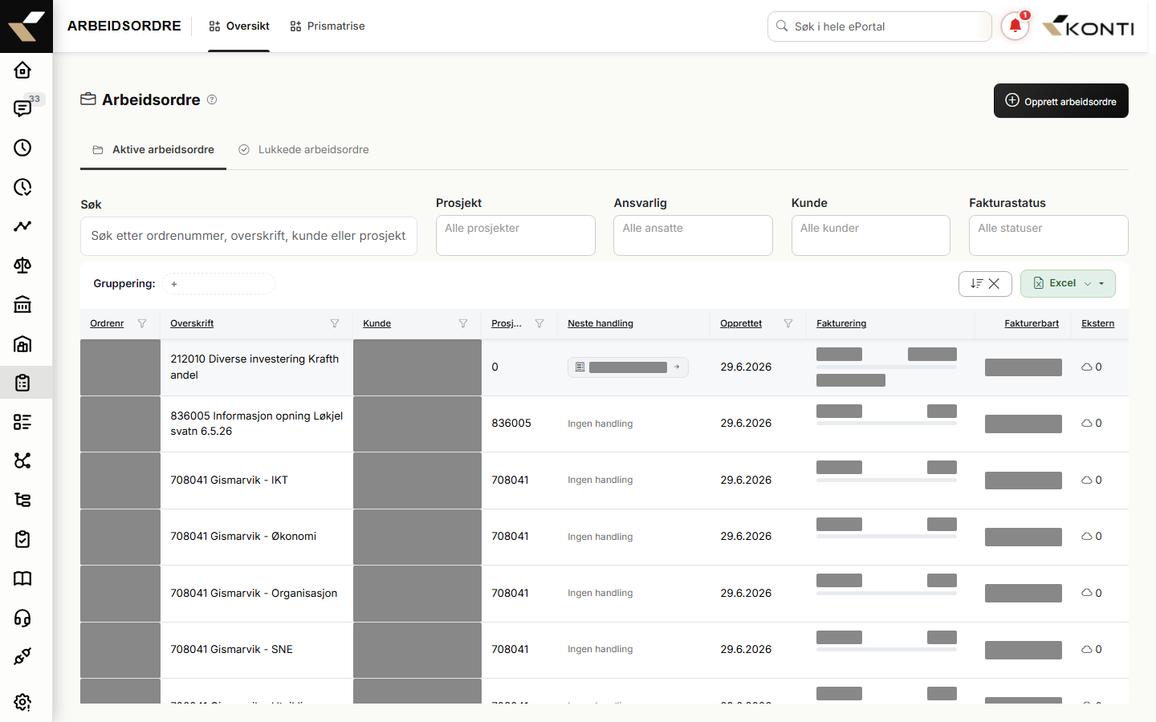Clear sorting with the sort-X button
Screen dimensions: 1156x722
985,283
